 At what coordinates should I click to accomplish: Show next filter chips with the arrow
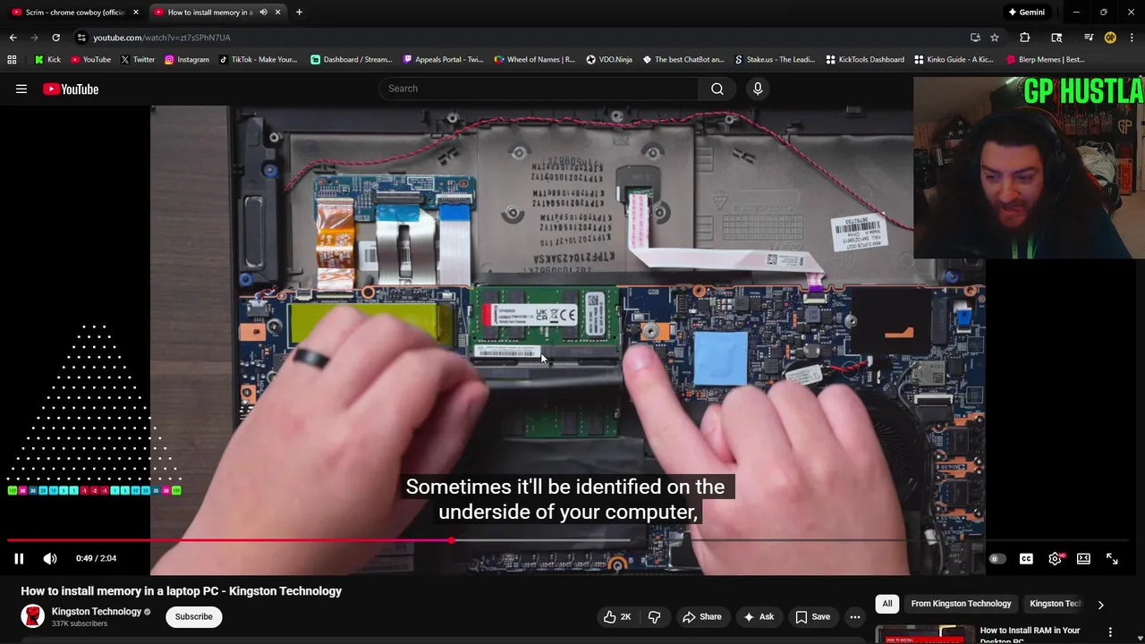tap(1100, 605)
